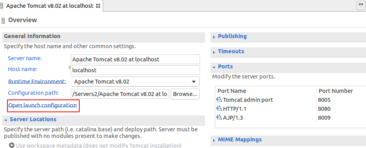Click the Port Number column header
Image resolution: width=366 pixels, height=148 pixels.
click(336, 91)
